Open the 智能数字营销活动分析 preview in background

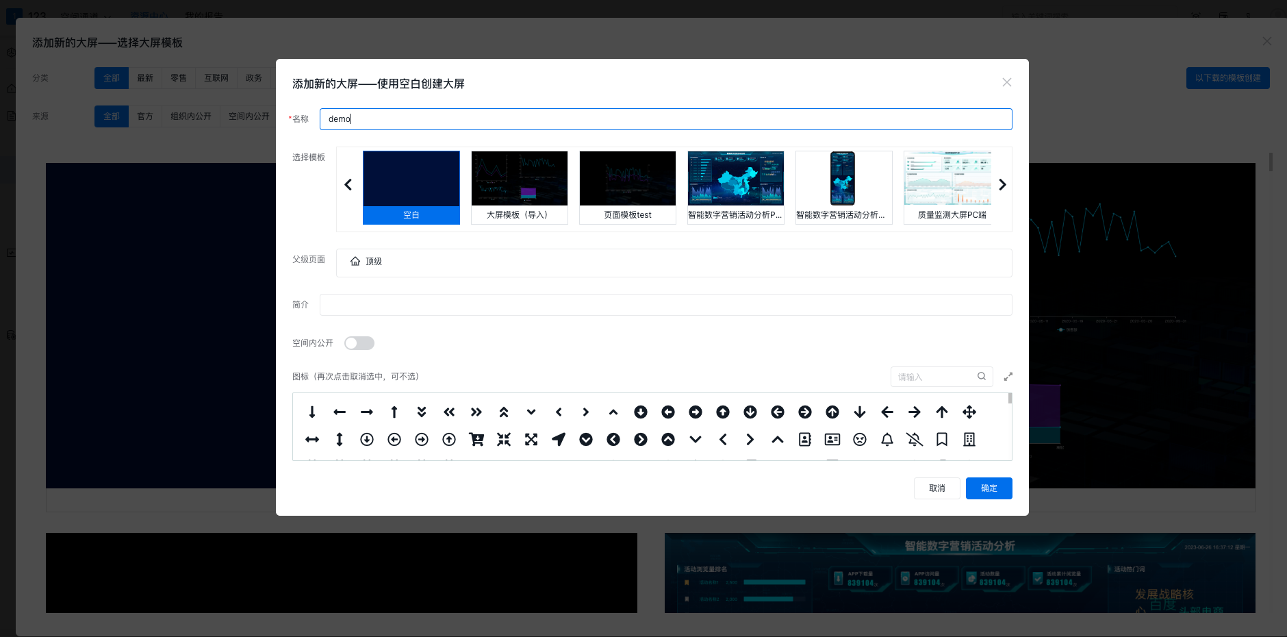coord(960,573)
